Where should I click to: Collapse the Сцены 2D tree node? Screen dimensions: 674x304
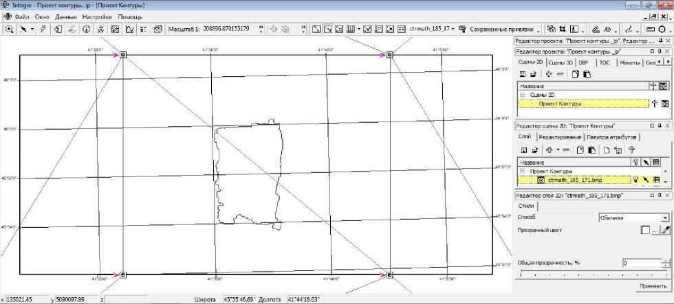click(523, 95)
